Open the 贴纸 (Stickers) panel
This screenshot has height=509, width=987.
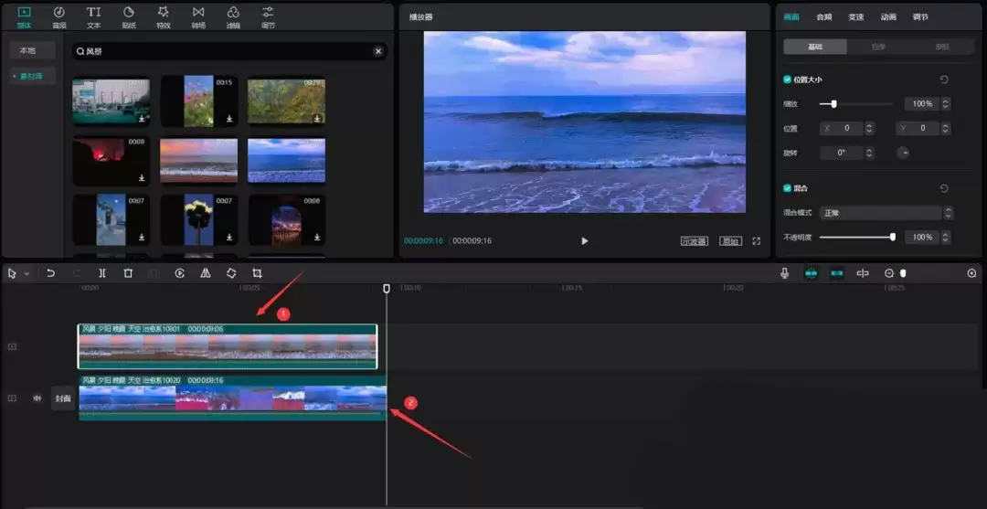(x=129, y=16)
